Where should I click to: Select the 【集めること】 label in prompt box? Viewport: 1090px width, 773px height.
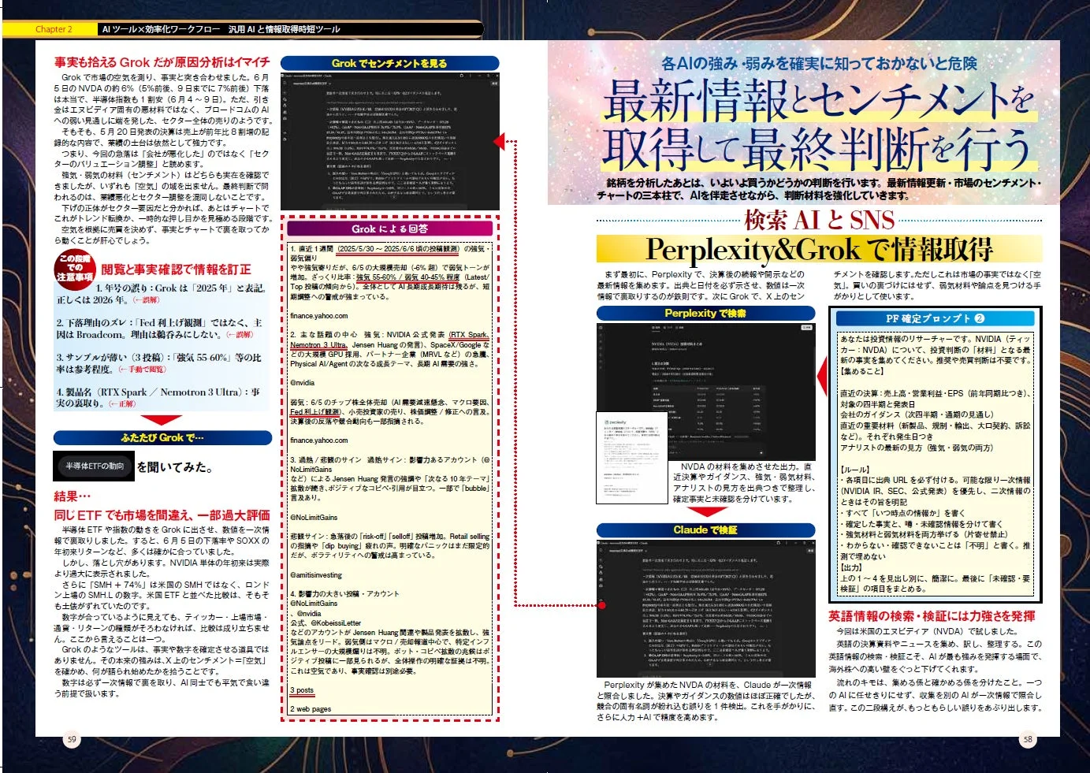coord(861,371)
